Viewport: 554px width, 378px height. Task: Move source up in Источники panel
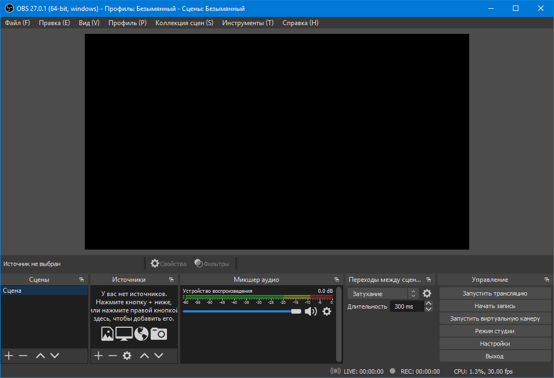145,356
